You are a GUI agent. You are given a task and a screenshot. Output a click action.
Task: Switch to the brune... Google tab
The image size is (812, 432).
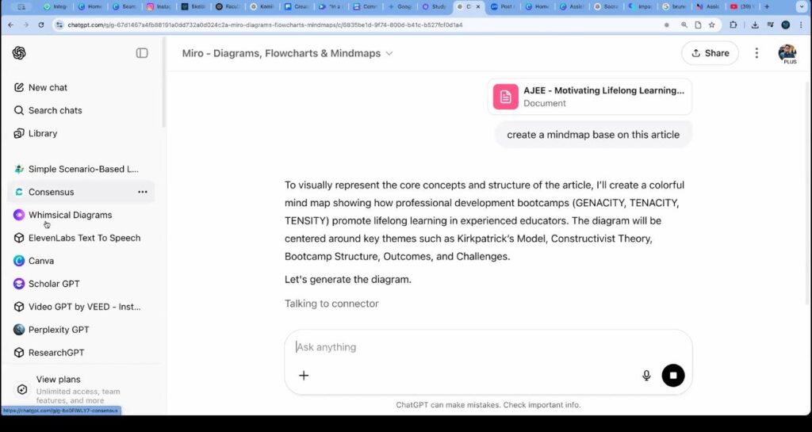coord(674,6)
